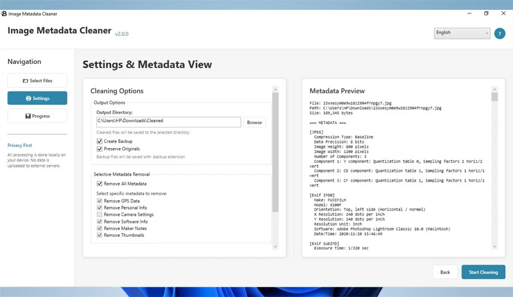Image resolution: width=513 pixels, height=297 pixels.
Task: Click the v2.0.0 version label
Action: (121, 34)
